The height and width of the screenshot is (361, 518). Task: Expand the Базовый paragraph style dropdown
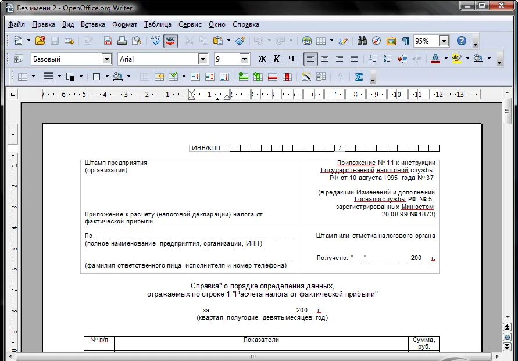click(106, 59)
